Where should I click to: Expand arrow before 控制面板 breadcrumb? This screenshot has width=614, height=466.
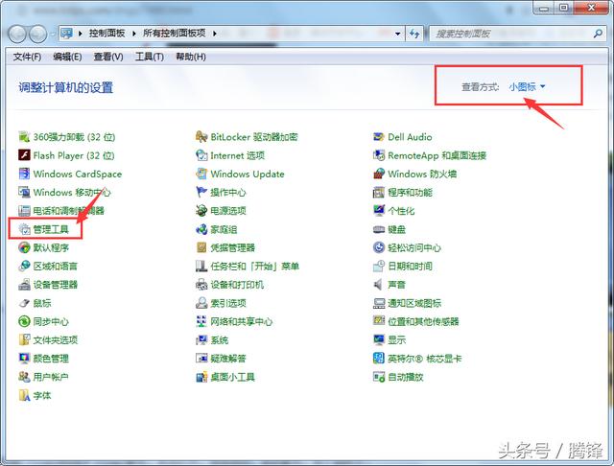[x=81, y=34]
